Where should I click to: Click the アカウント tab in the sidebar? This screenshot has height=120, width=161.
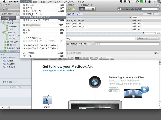(8, 18)
